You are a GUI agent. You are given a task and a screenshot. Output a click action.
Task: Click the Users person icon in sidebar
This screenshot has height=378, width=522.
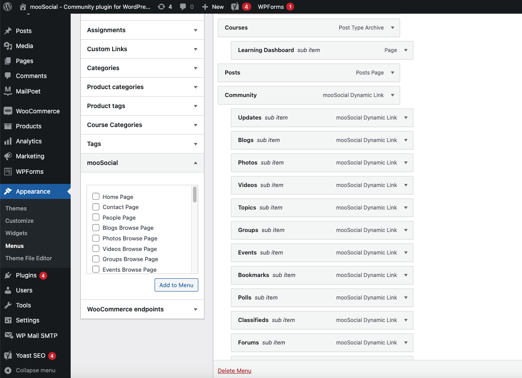point(8,290)
